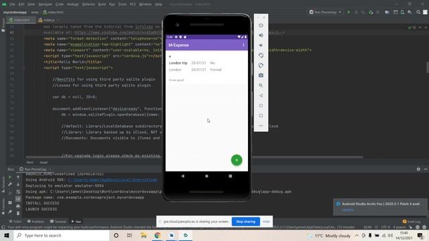This screenshot has height=241, width=429.
Task: Click in Windows search box
Action: click(62, 236)
